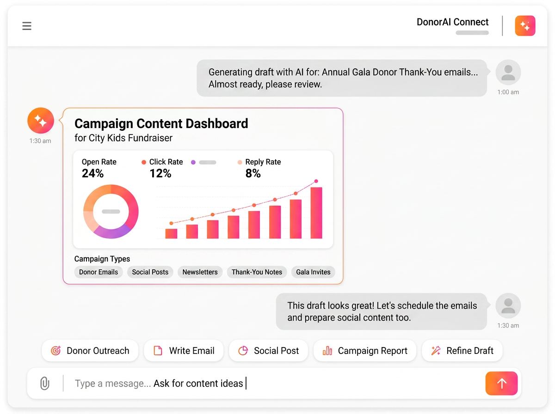
Task: Click the Campaign Types label
Action: (x=102, y=259)
